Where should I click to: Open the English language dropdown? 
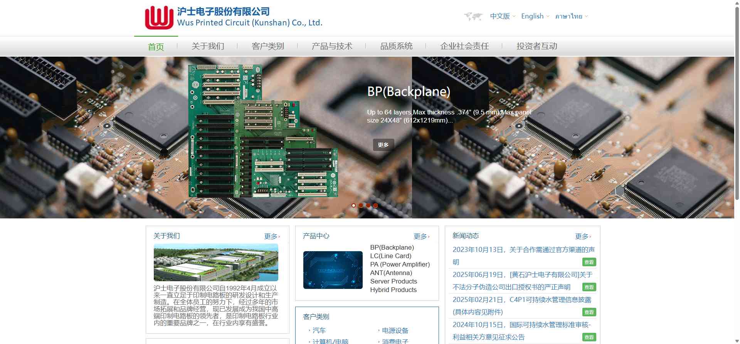[x=535, y=16]
